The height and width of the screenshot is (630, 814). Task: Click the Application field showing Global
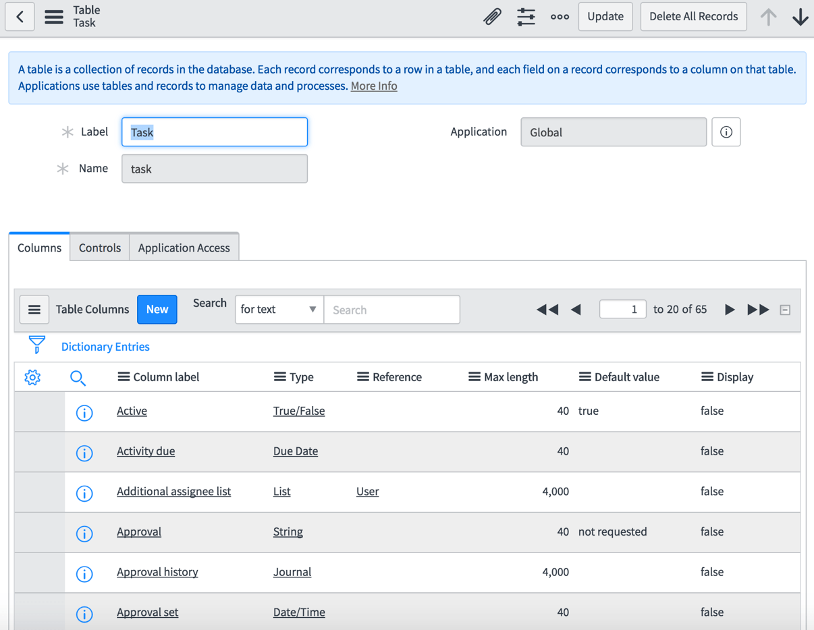point(614,132)
